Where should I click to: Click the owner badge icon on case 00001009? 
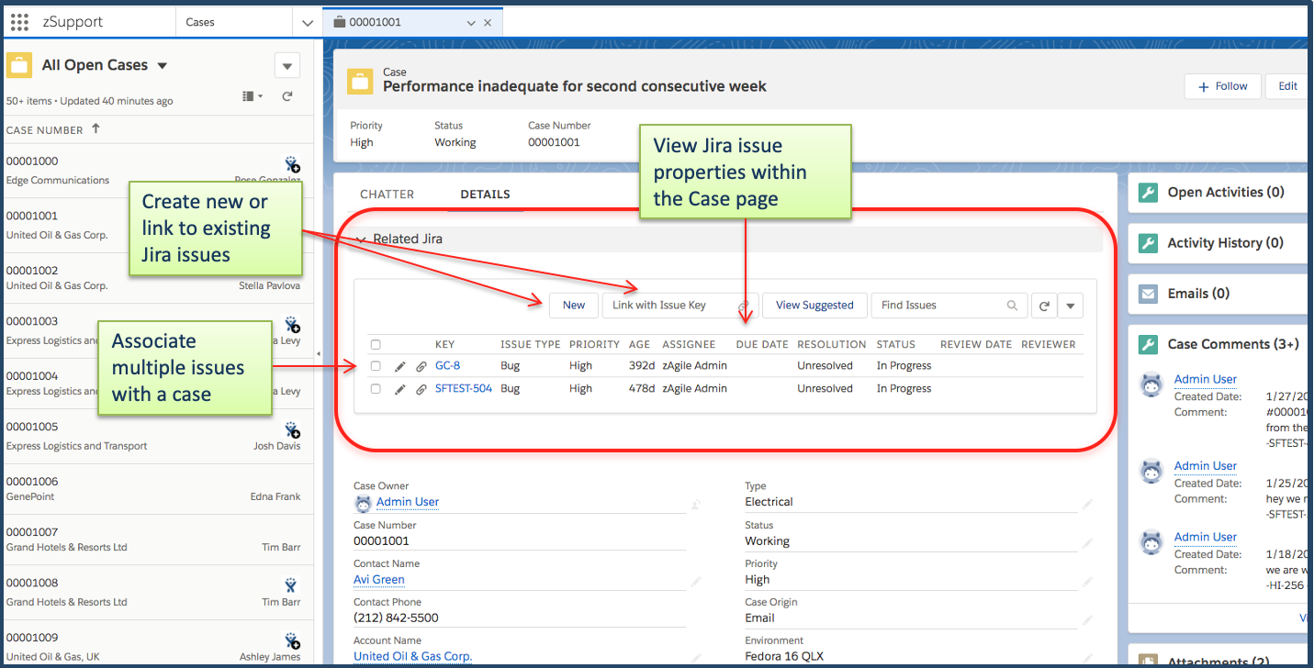[291, 640]
